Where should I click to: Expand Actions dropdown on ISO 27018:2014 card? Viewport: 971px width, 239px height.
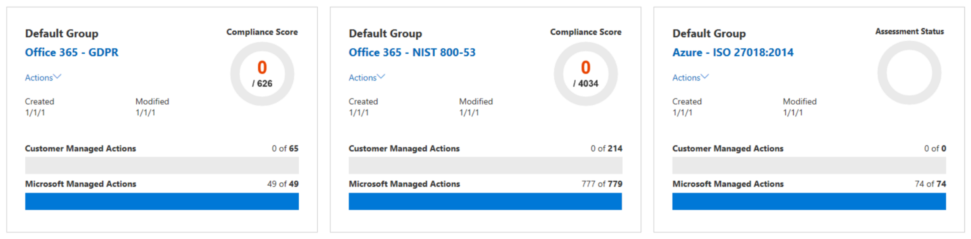click(691, 77)
